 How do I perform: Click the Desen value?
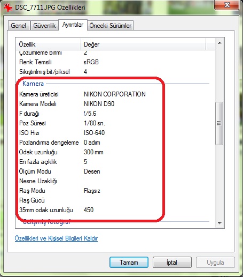click(x=92, y=171)
